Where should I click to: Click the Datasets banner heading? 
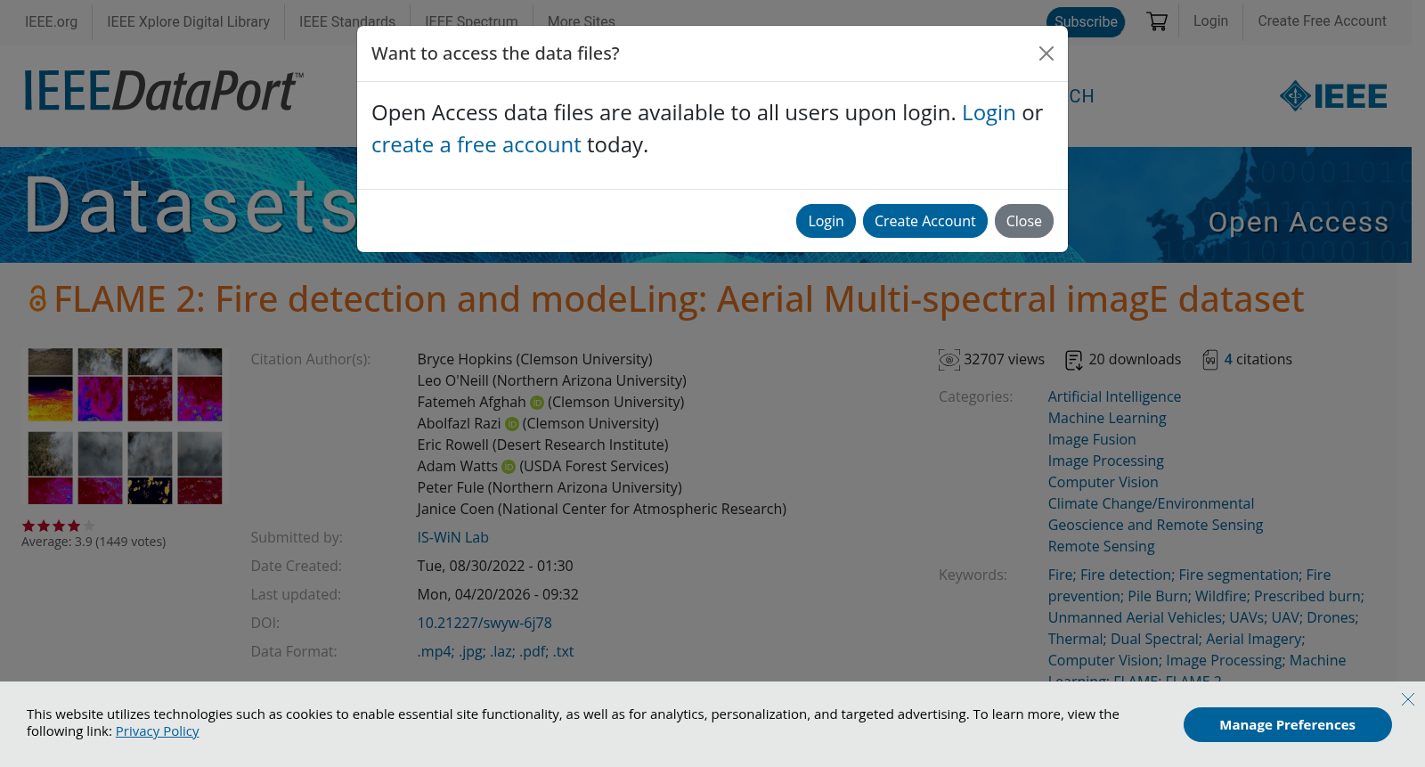[191, 206]
